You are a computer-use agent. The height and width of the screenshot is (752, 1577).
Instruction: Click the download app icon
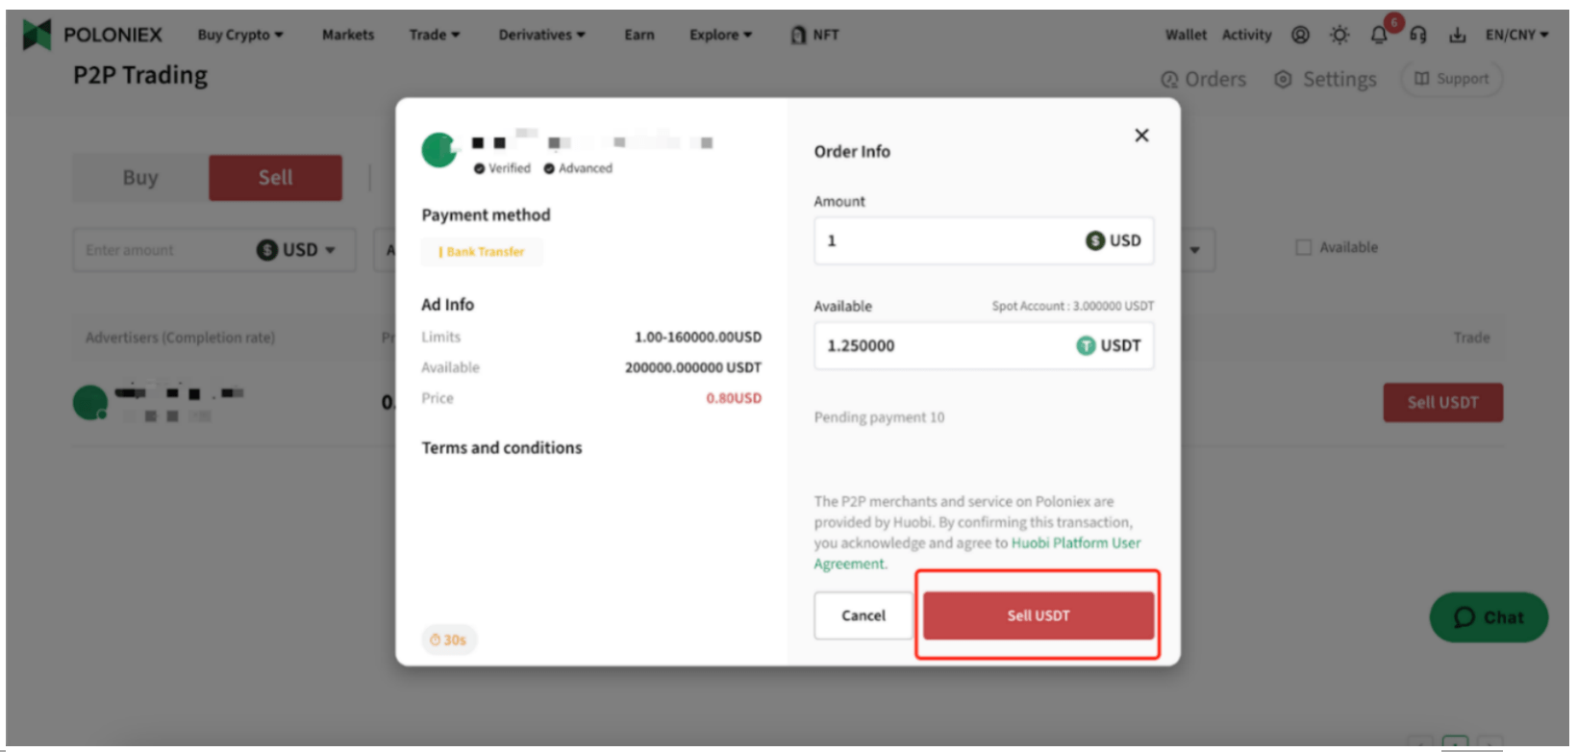point(1458,35)
